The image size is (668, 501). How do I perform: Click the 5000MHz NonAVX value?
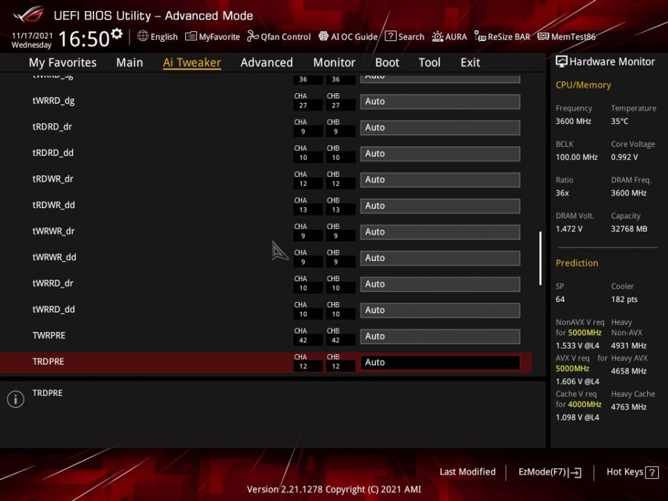(585, 333)
